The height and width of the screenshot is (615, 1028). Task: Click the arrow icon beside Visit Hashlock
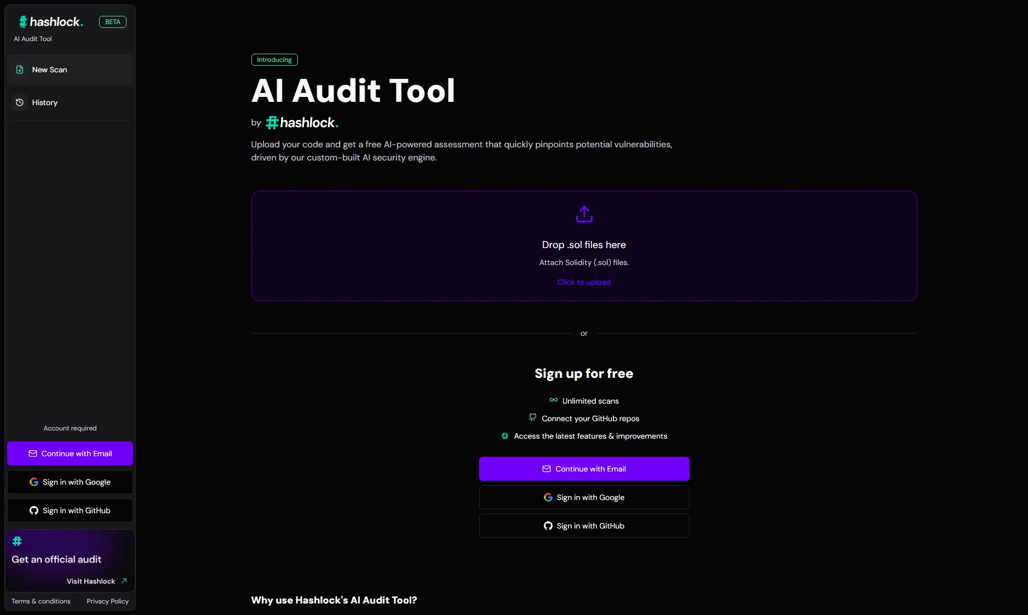(124, 581)
